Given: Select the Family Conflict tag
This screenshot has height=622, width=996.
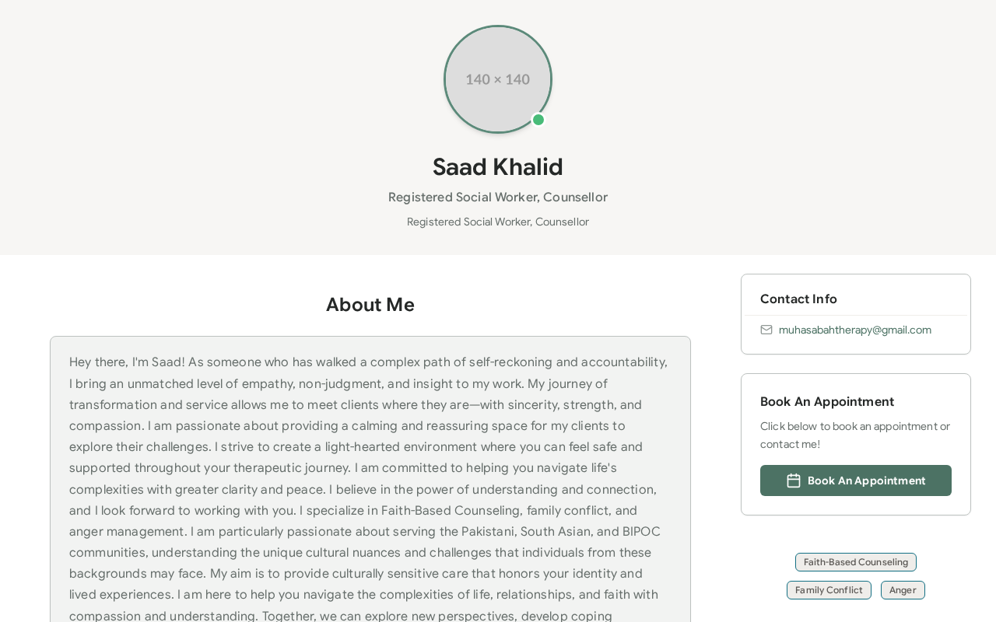Looking at the screenshot, I should click(x=829, y=590).
